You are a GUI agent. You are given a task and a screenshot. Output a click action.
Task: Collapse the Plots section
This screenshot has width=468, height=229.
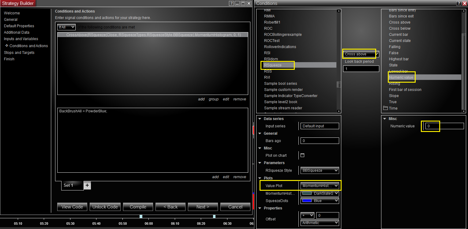point(260,178)
